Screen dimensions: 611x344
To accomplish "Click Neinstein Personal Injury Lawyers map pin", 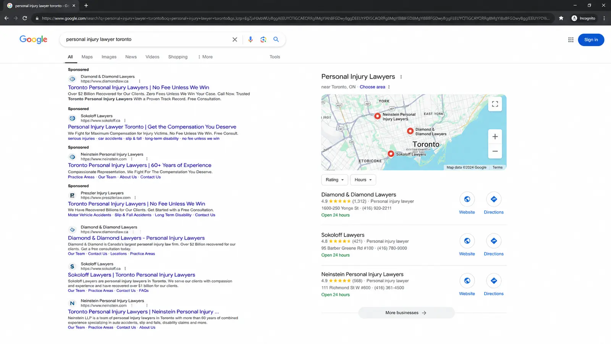I will pyautogui.click(x=377, y=116).
